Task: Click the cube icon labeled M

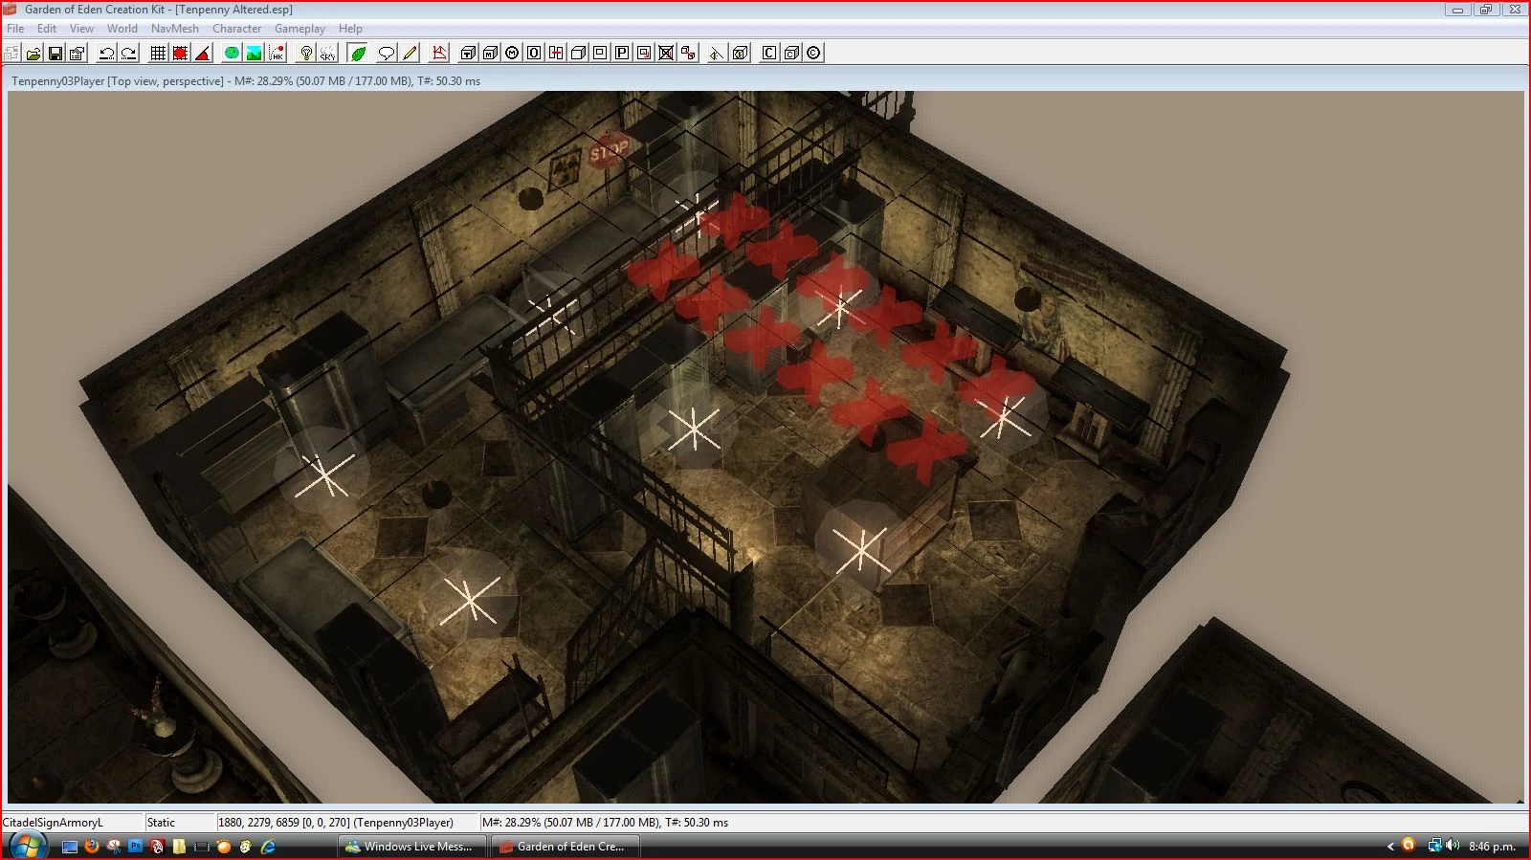Action: pos(490,53)
